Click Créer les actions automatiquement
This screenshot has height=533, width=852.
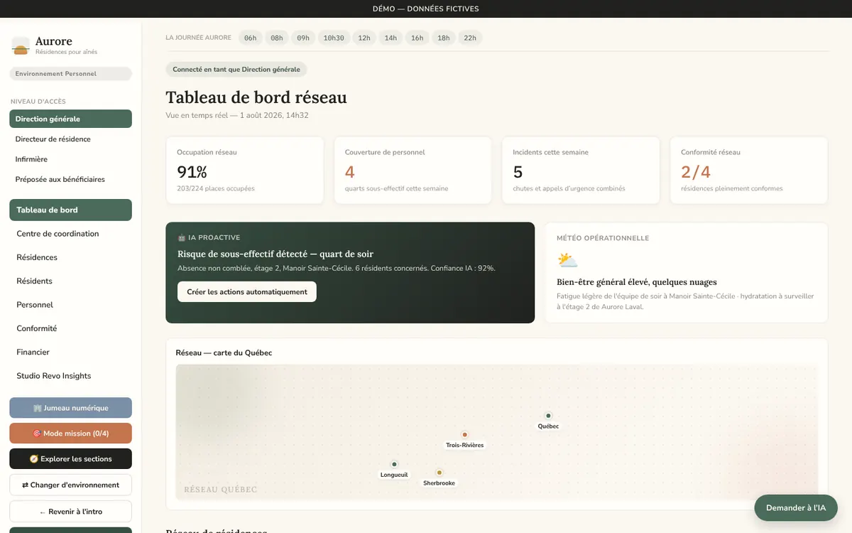click(247, 292)
